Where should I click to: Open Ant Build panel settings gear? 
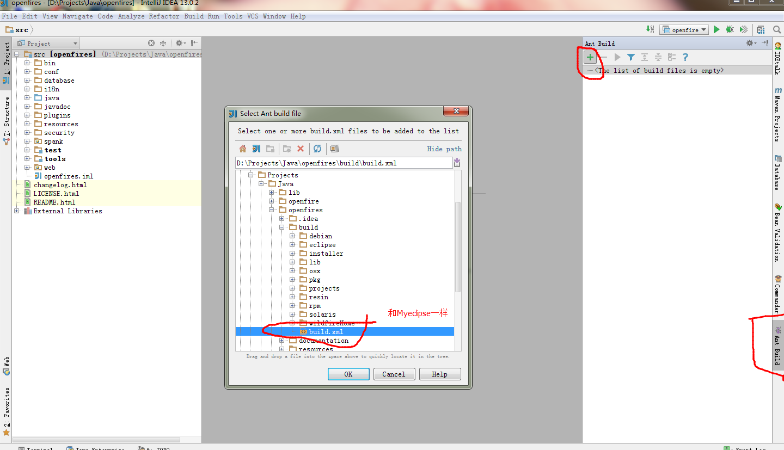(x=750, y=43)
